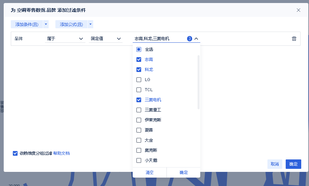309x186 pixels.
Task: Click the selected count badge 3
Action: point(189,39)
